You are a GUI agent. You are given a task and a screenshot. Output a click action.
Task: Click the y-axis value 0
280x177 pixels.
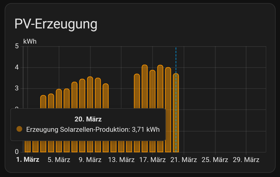(17, 152)
